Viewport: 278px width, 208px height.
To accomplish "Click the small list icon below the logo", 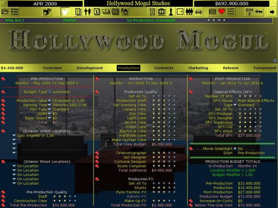I will (275, 61).
